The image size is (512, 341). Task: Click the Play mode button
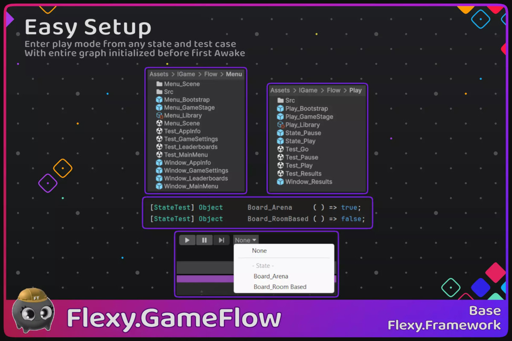click(187, 240)
